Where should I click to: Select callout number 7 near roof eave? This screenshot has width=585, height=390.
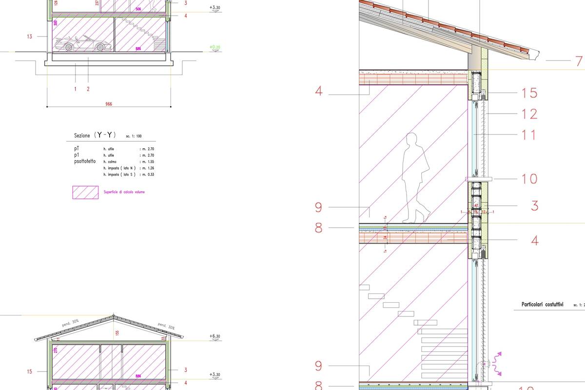click(x=579, y=61)
